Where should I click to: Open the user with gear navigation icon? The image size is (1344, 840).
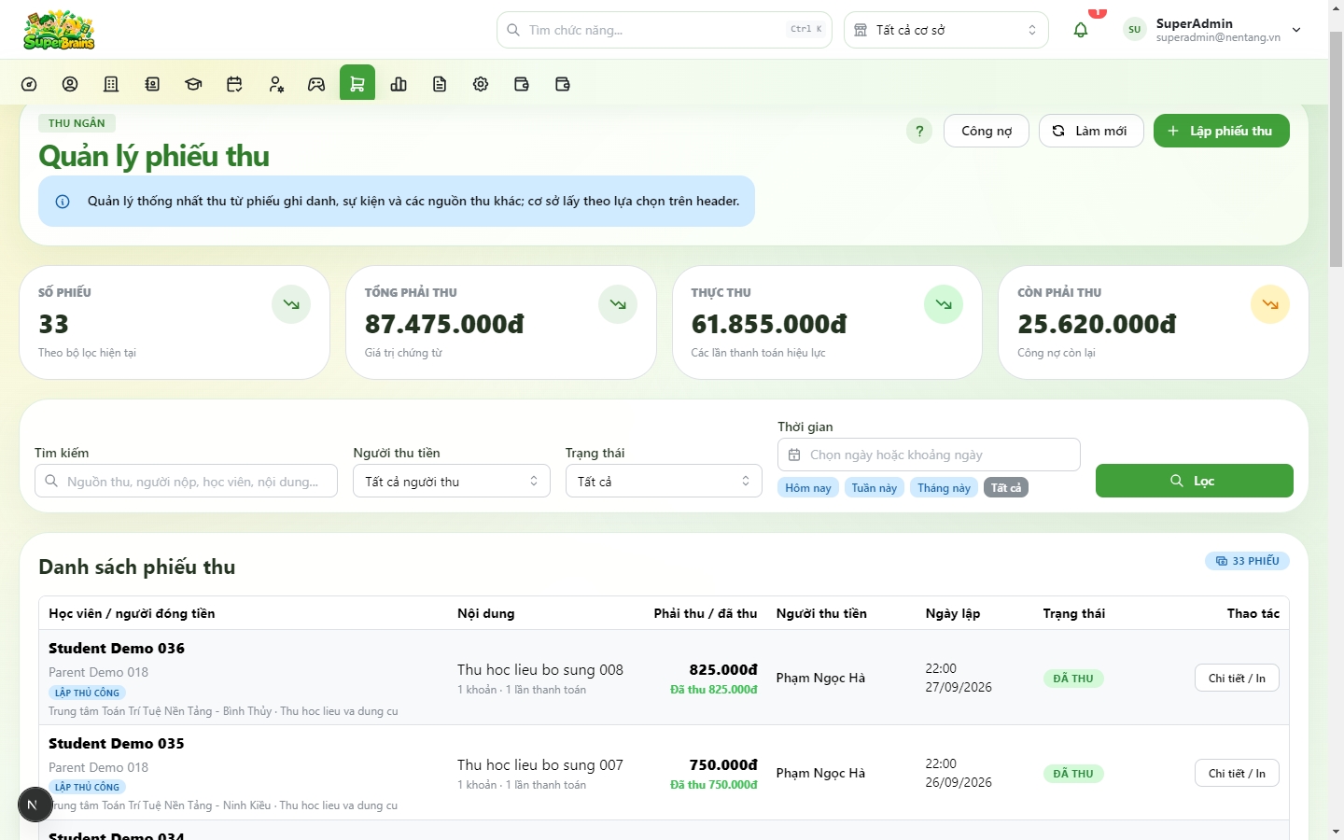(275, 84)
